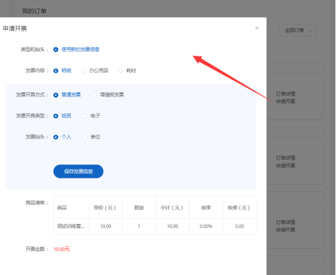Open 订单详情 link of third order

tap(286, 222)
